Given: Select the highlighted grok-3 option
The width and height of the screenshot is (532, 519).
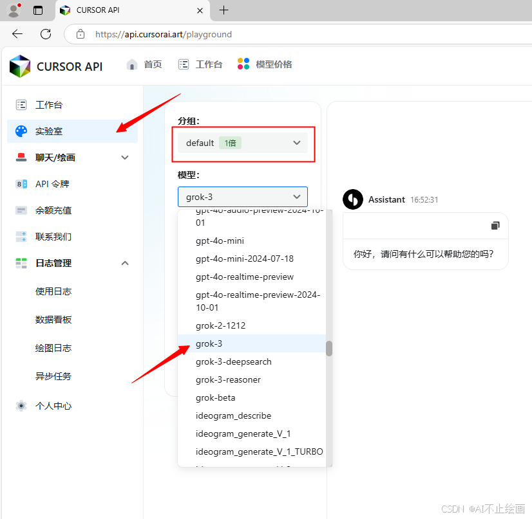Looking at the screenshot, I should click(x=252, y=343).
